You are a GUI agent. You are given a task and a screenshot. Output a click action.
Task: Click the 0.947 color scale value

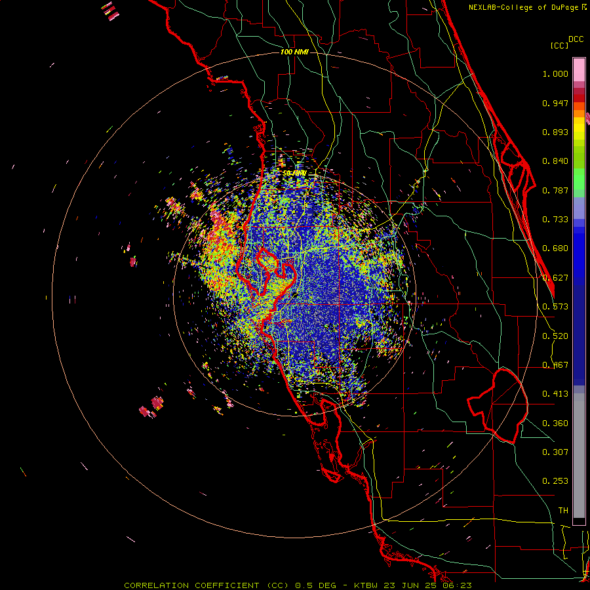tap(555, 103)
